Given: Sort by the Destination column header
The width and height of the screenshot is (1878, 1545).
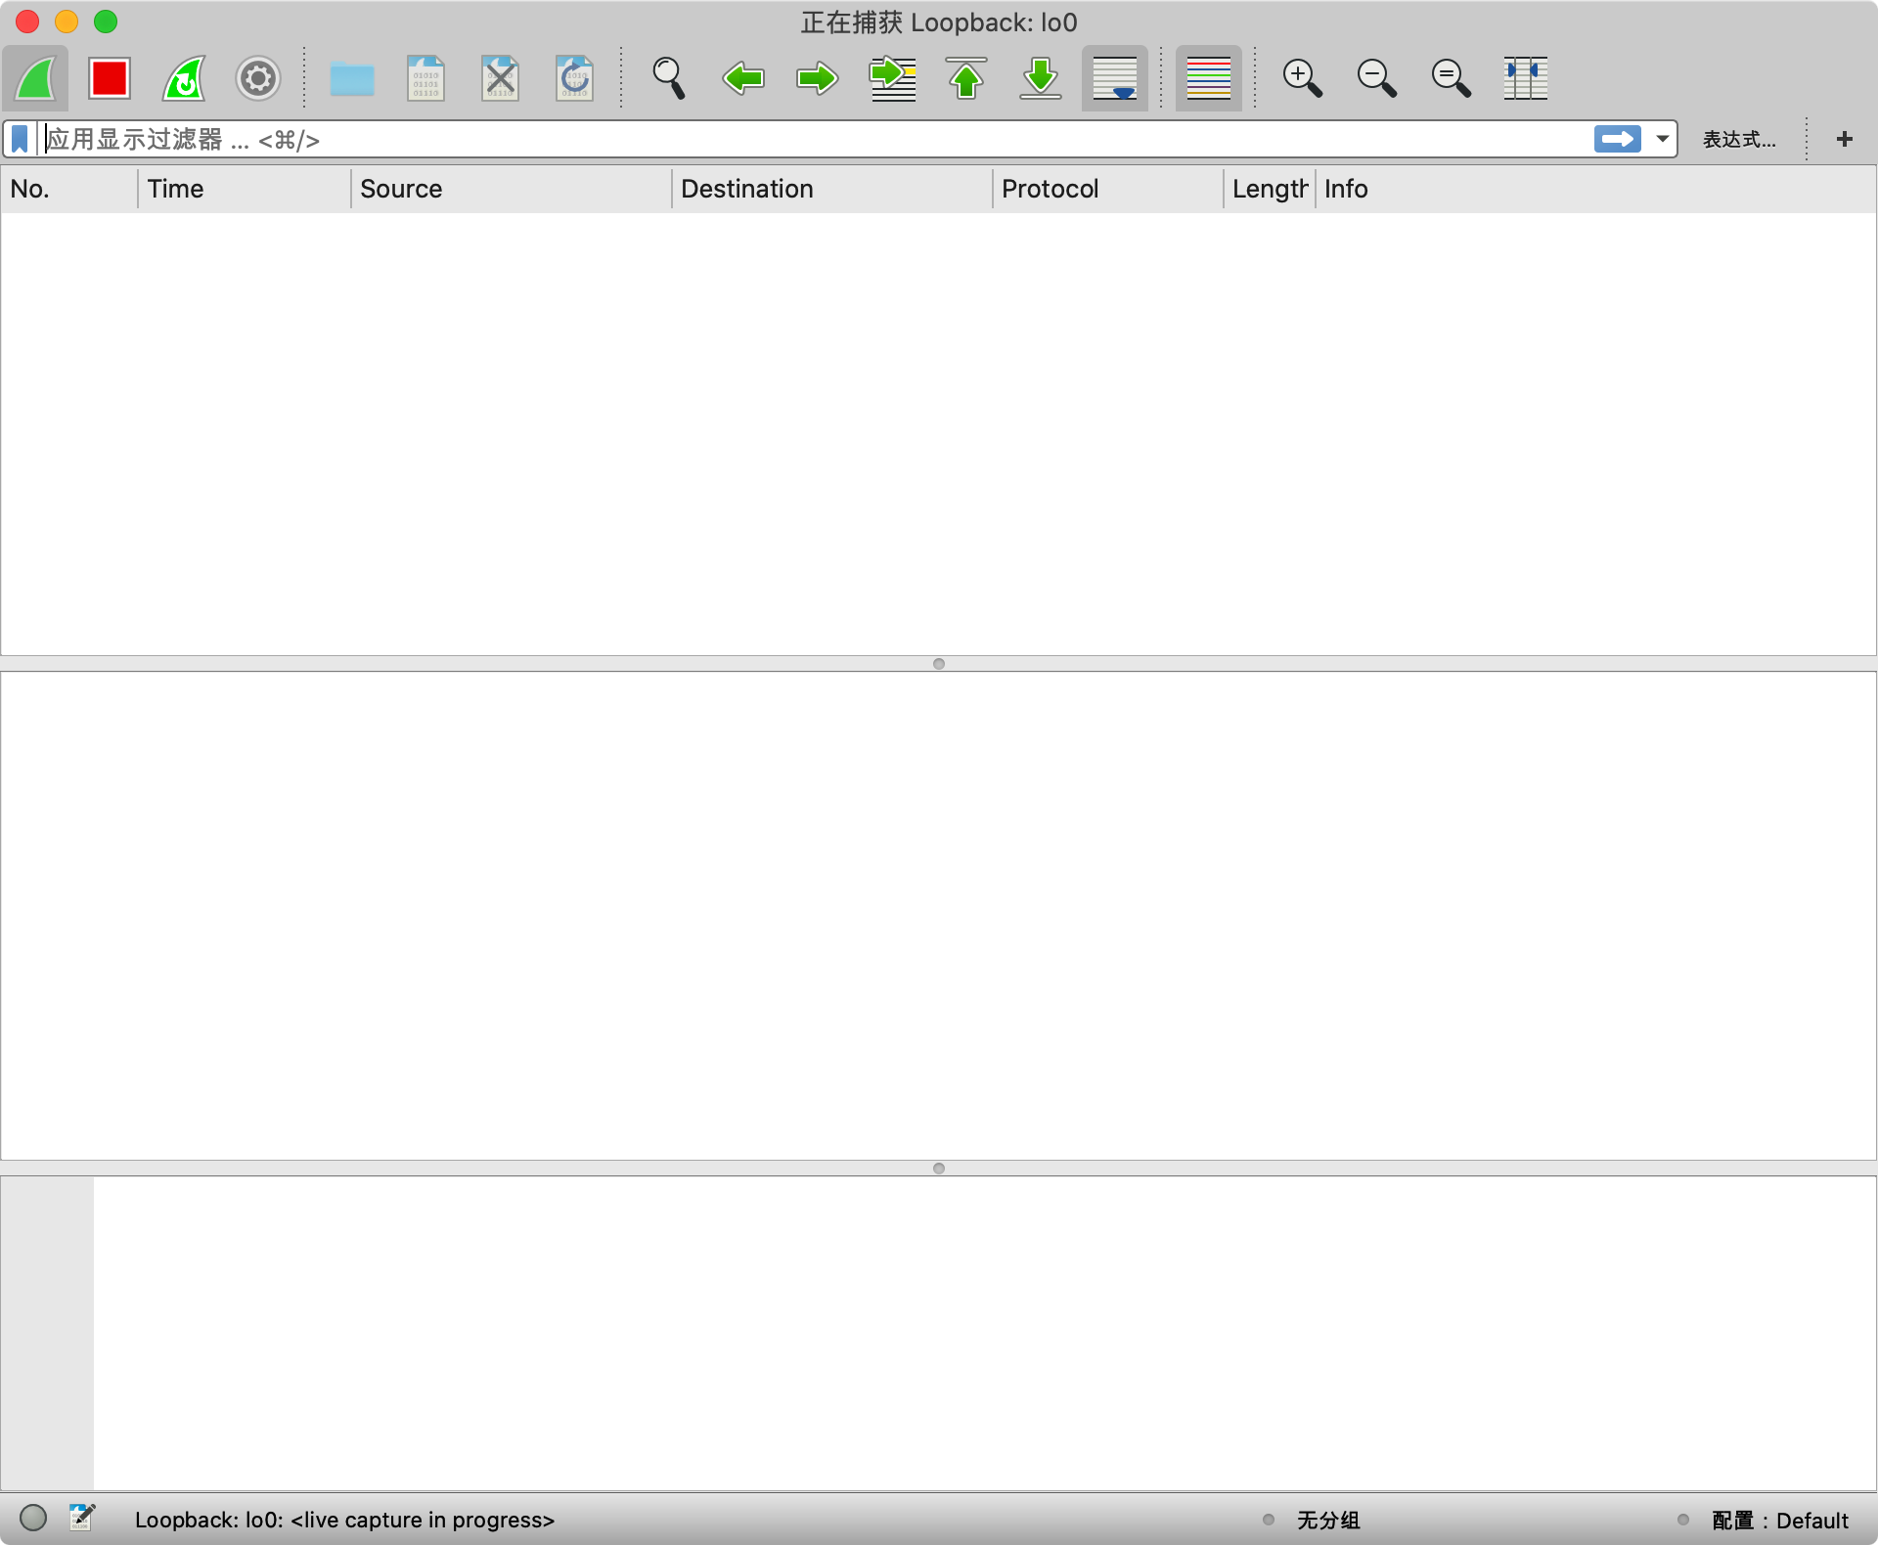Looking at the screenshot, I should tap(746, 189).
